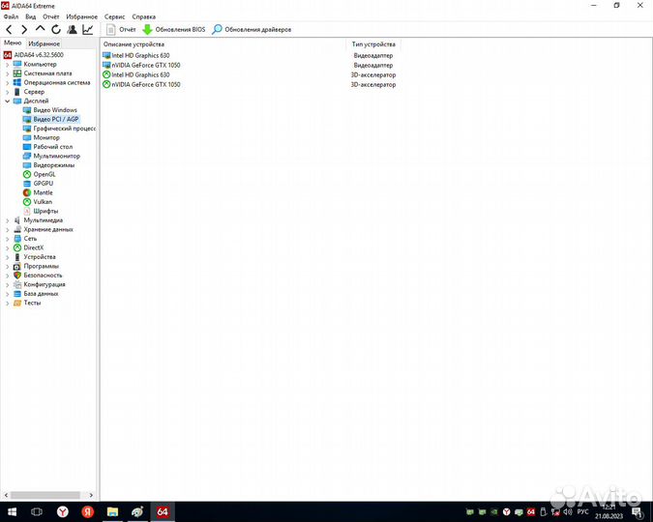653x522 pixels.
Task: Open the Сервис menu
Action: coord(114,17)
